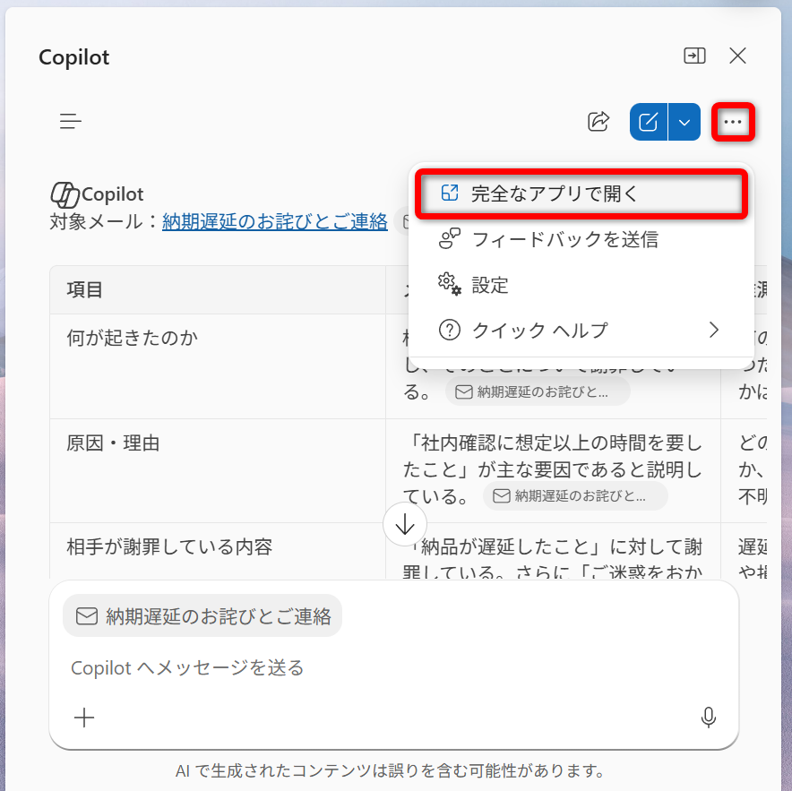Viewport: 792px width, 791px height.
Task: Select the 何が起きたのか table cell
Action: tap(218, 366)
